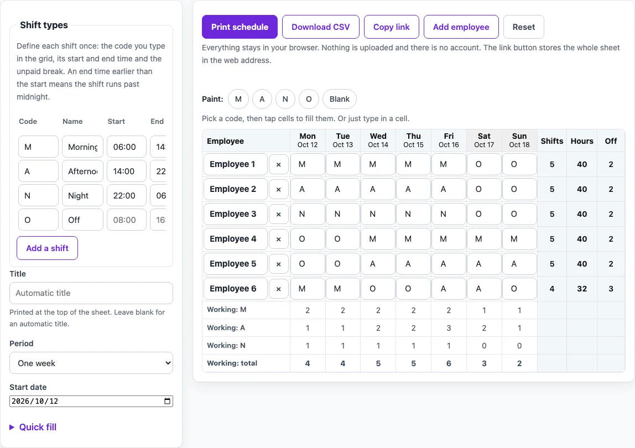
Task: Click Employee 5's Thursday cell
Action: (414, 264)
